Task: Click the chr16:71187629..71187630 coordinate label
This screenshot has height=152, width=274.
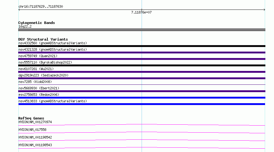Action: click(41, 6)
